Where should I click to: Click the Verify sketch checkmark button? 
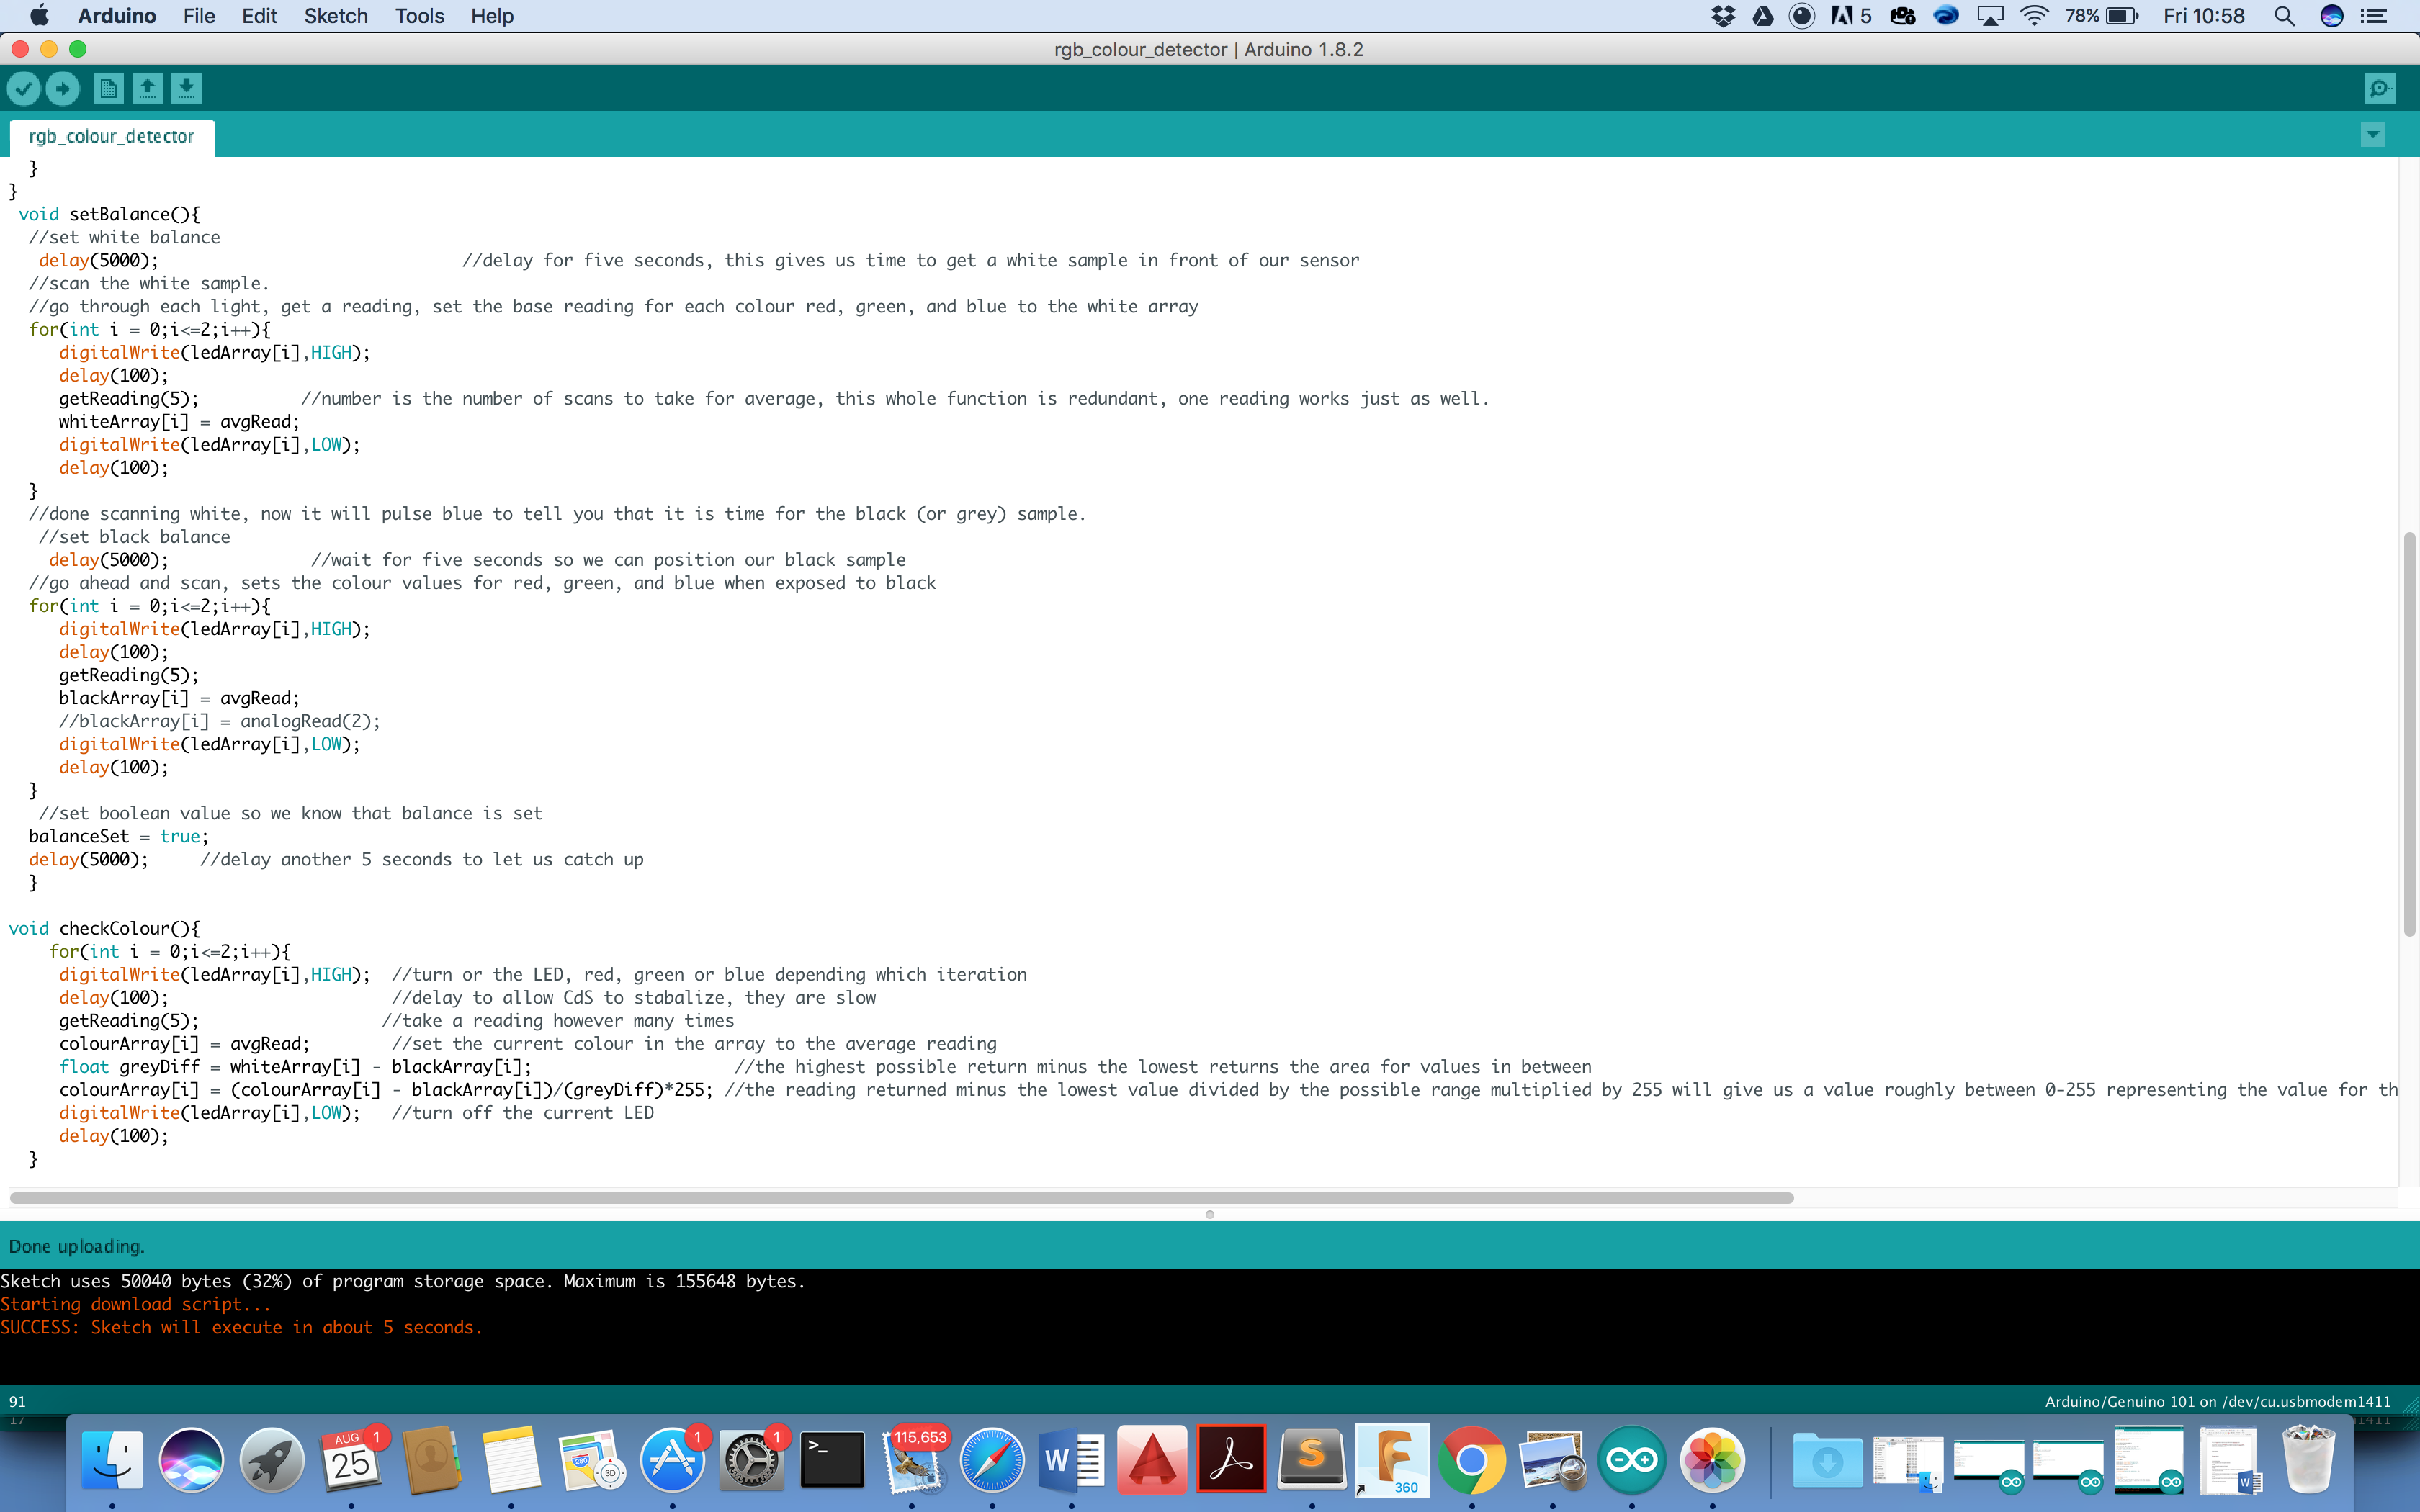click(x=23, y=89)
